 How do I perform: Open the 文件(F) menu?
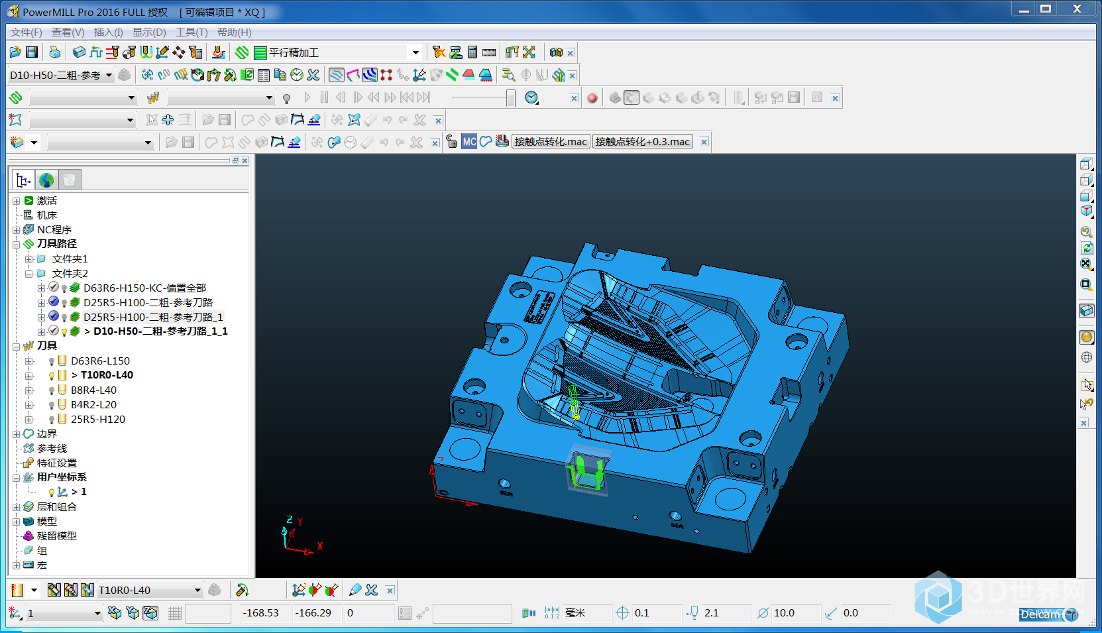[27, 32]
